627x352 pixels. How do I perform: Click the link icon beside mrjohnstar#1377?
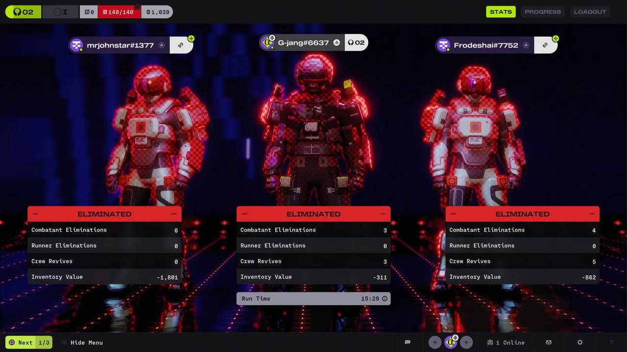[x=181, y=45]
